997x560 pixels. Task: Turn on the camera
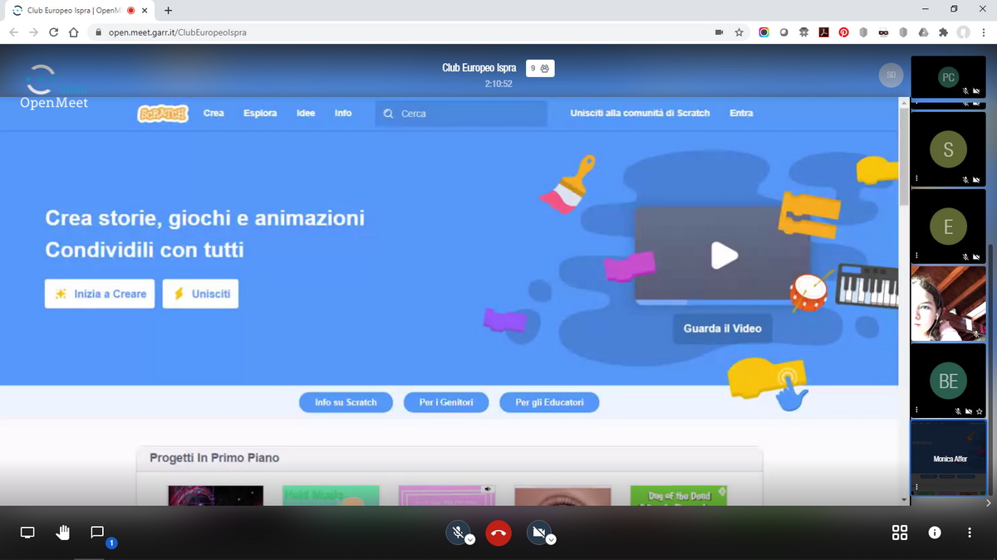point(538,533)
